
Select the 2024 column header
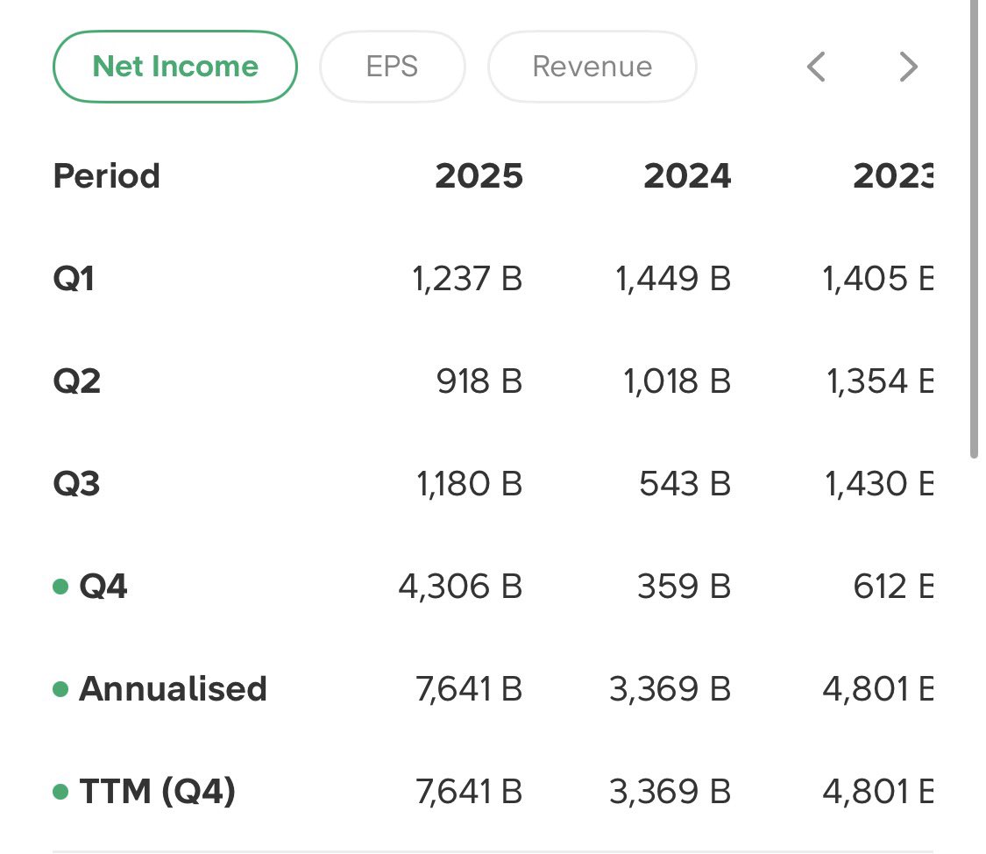coord(687,175)
